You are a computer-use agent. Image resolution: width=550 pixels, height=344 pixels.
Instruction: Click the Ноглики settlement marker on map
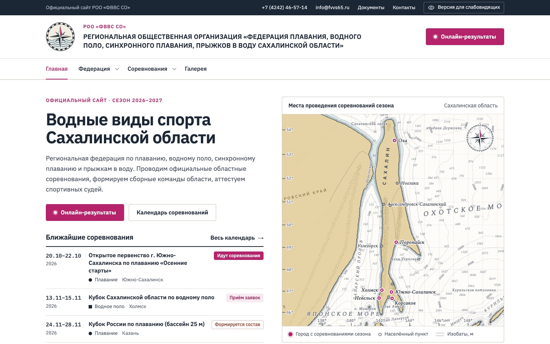(397, 183)
